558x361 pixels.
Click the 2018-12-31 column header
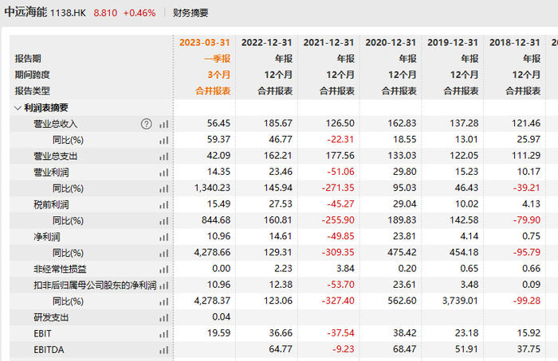515,43
